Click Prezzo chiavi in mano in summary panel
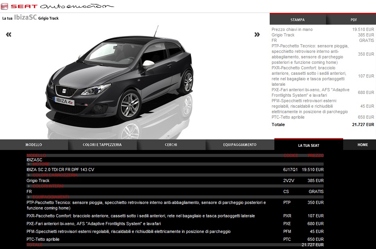Viewport: 376px width, 249px height. pyautogui.click(x=292, y=29)
